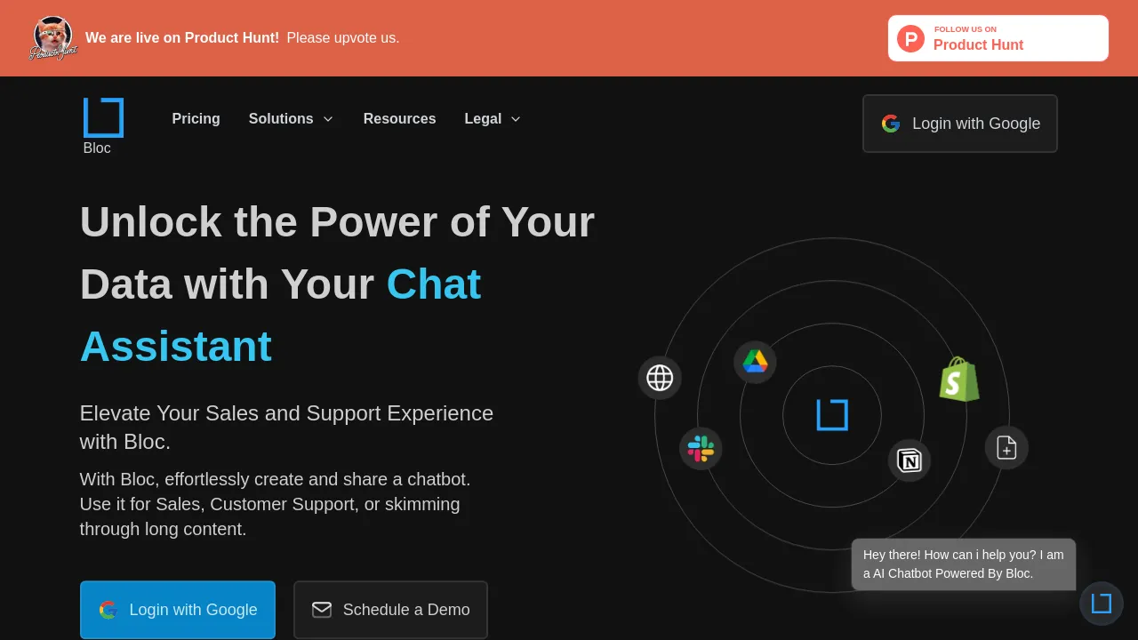Screen dimensions: 1138x640
Task: Expand the Legal dropdown menu
Action: pos(493,118)
